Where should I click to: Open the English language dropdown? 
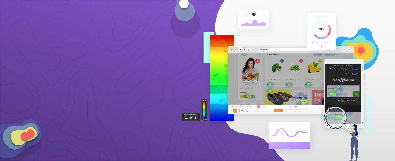(x=356, y=74)
